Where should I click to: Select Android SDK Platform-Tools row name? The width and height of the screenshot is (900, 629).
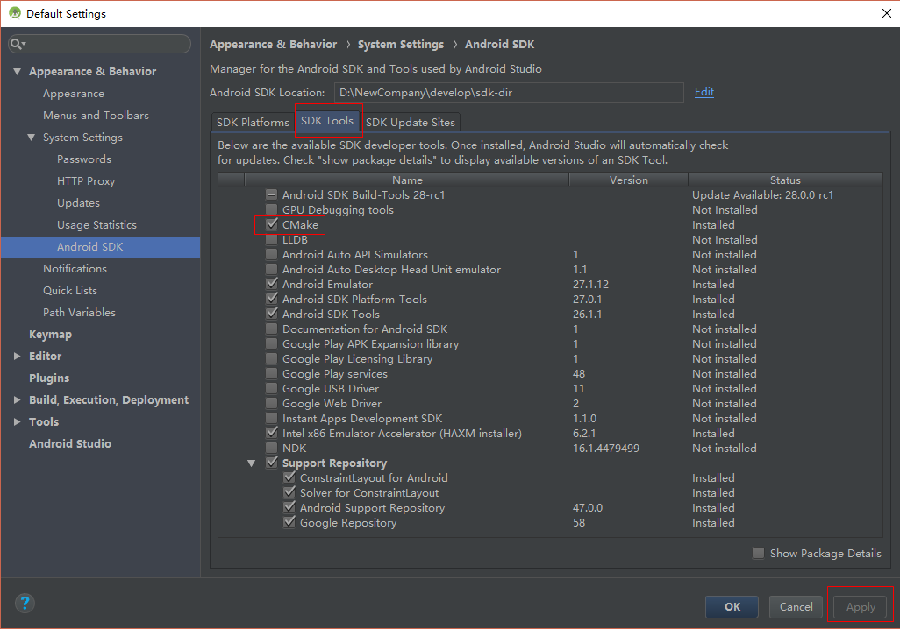click(354, 299)
